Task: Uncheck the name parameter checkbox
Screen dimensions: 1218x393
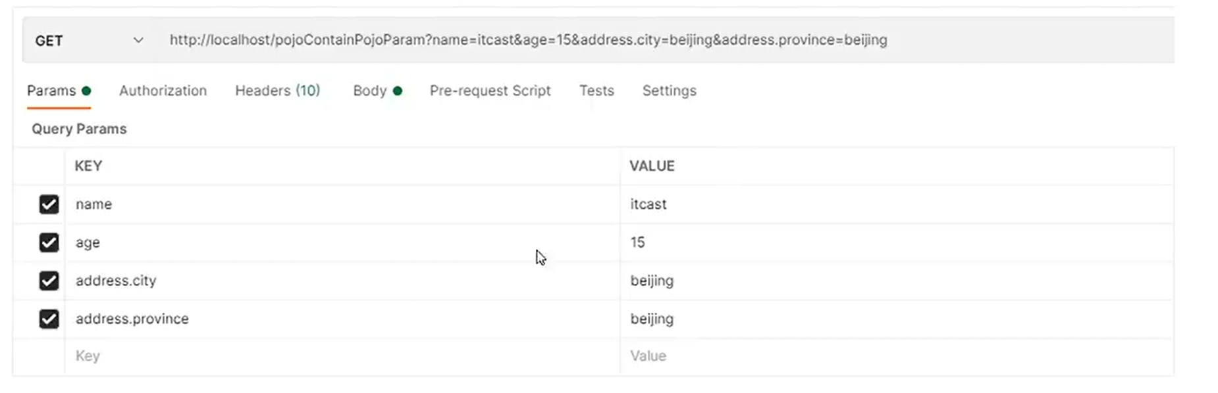Action: (49, 204)
